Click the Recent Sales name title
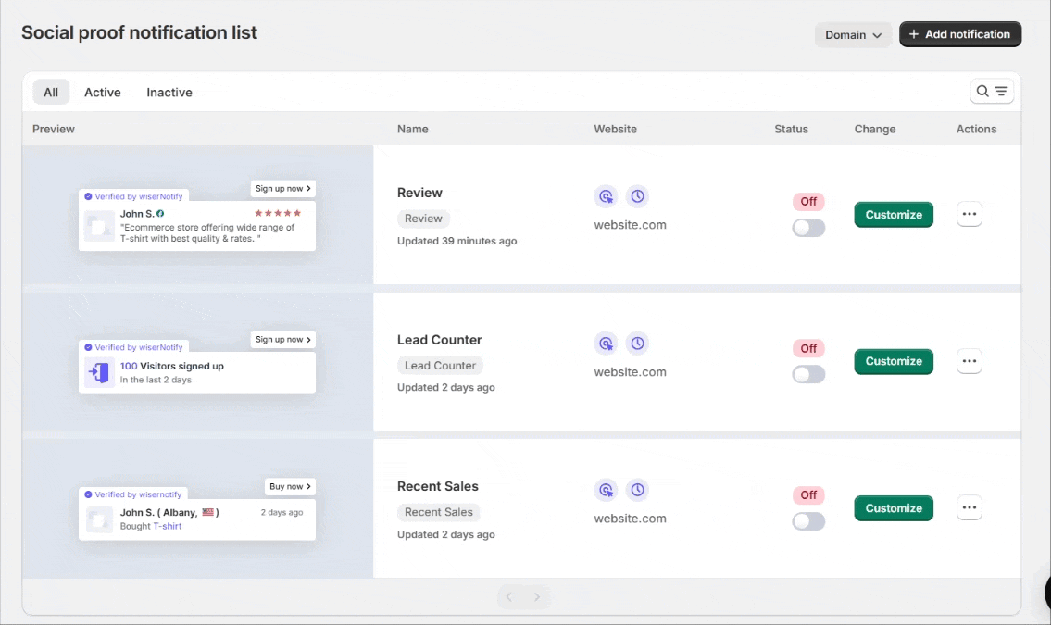The height and width of the screenshot is (625, 1051). (438, 486)
